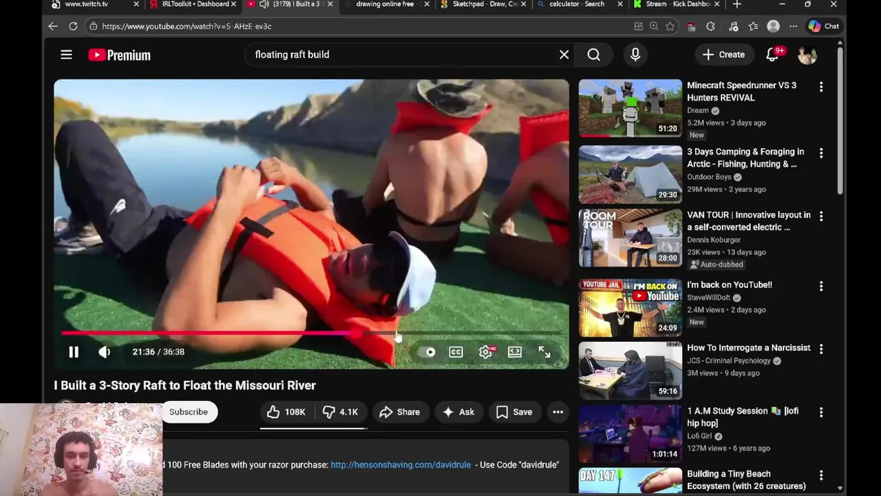Viewport: 881px width, 496px height.
Task: Click the Ask button
Action: [458, 412]
